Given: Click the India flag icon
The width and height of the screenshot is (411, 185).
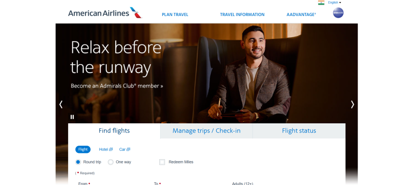Looking at the screenshot, I should (321, 3).
